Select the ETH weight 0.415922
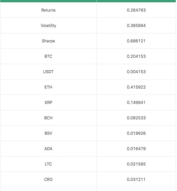Image resolution: width=177 pixels, height=191 pixels. point(136,87)
